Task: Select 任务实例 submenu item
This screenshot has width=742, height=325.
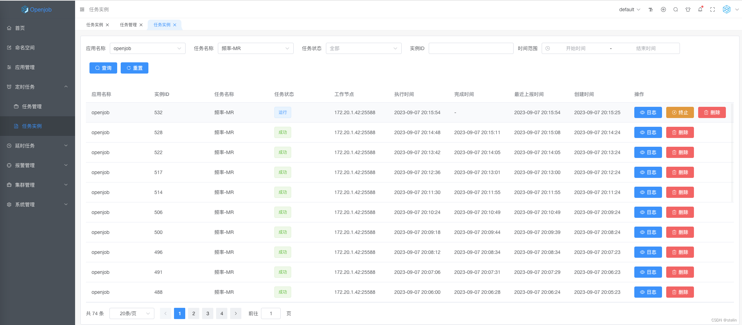Action: (x=38, y=126)
